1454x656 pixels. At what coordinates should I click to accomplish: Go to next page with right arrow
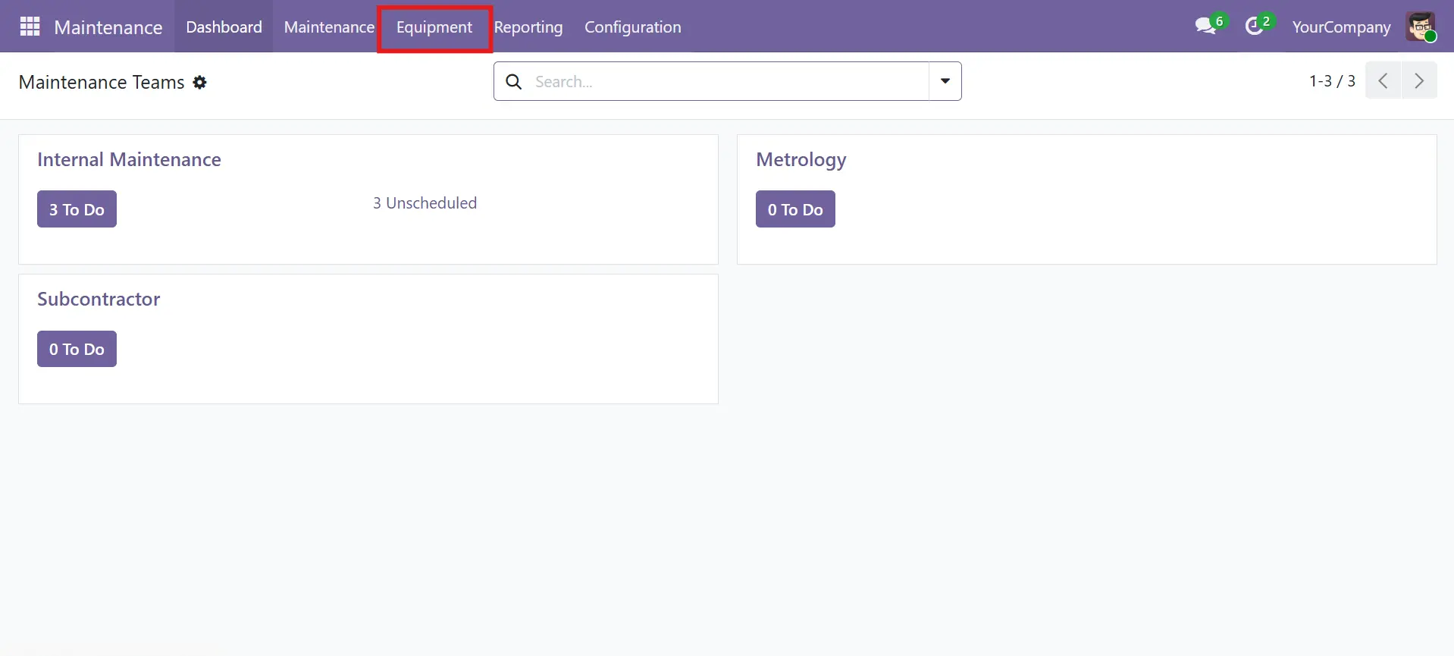pyautogui.click(x=1419, y=81)
